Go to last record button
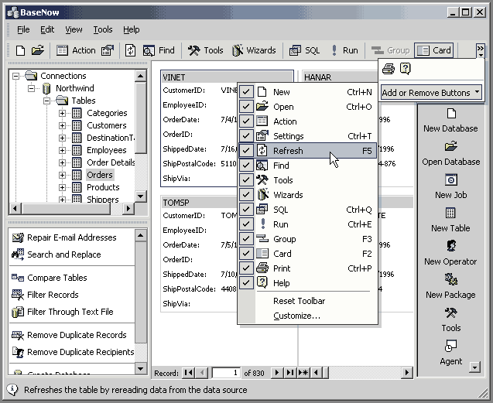493x403 pixels. click(x=290, y=373)
